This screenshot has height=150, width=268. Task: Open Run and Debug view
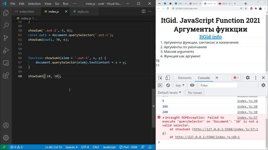(6, 50)
